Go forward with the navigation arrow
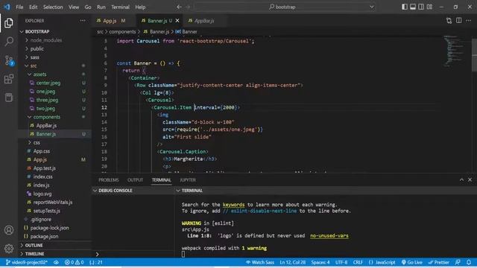 (188, 7)
